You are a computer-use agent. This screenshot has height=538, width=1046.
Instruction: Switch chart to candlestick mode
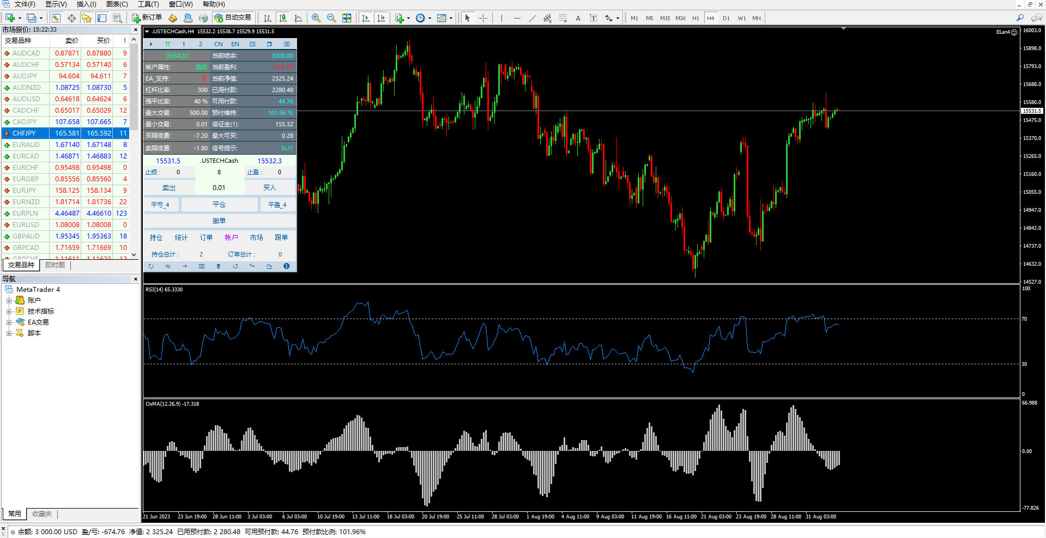coord(283,18)
